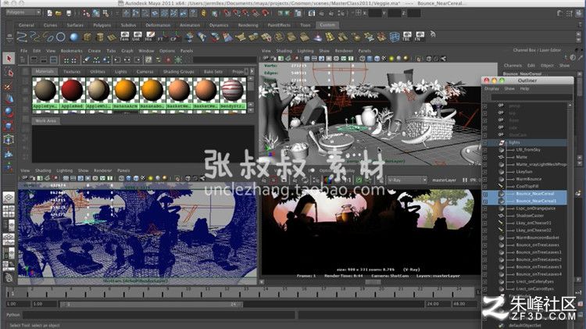Screen dimensions: 586x329
Task: Open the Channels menu in Channel Box
Action: [513, 66]
